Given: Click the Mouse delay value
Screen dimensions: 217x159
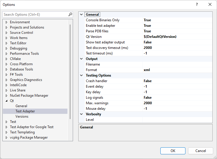Looking at the screenshot, I should pos(177,109).
